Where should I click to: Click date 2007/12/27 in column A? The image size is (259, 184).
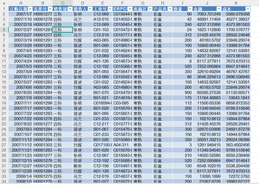(x=21, y=166)
